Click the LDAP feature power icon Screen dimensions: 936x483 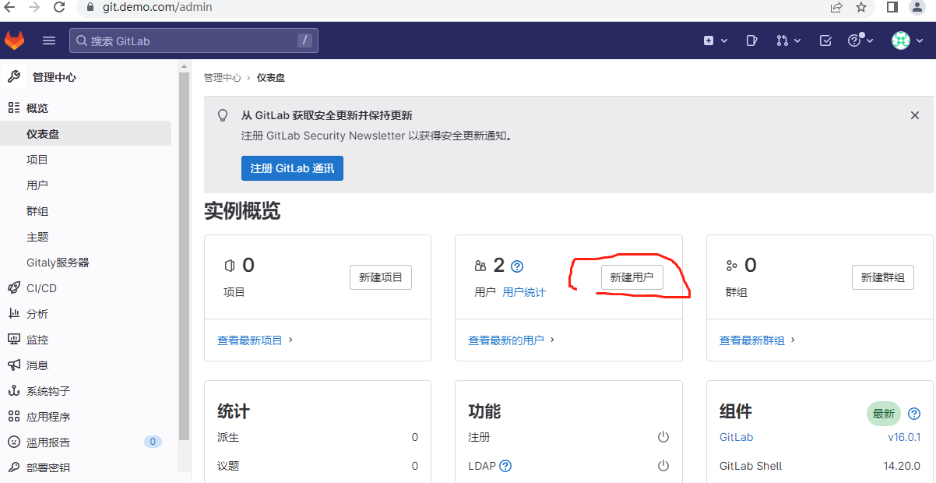coord(663,466)
